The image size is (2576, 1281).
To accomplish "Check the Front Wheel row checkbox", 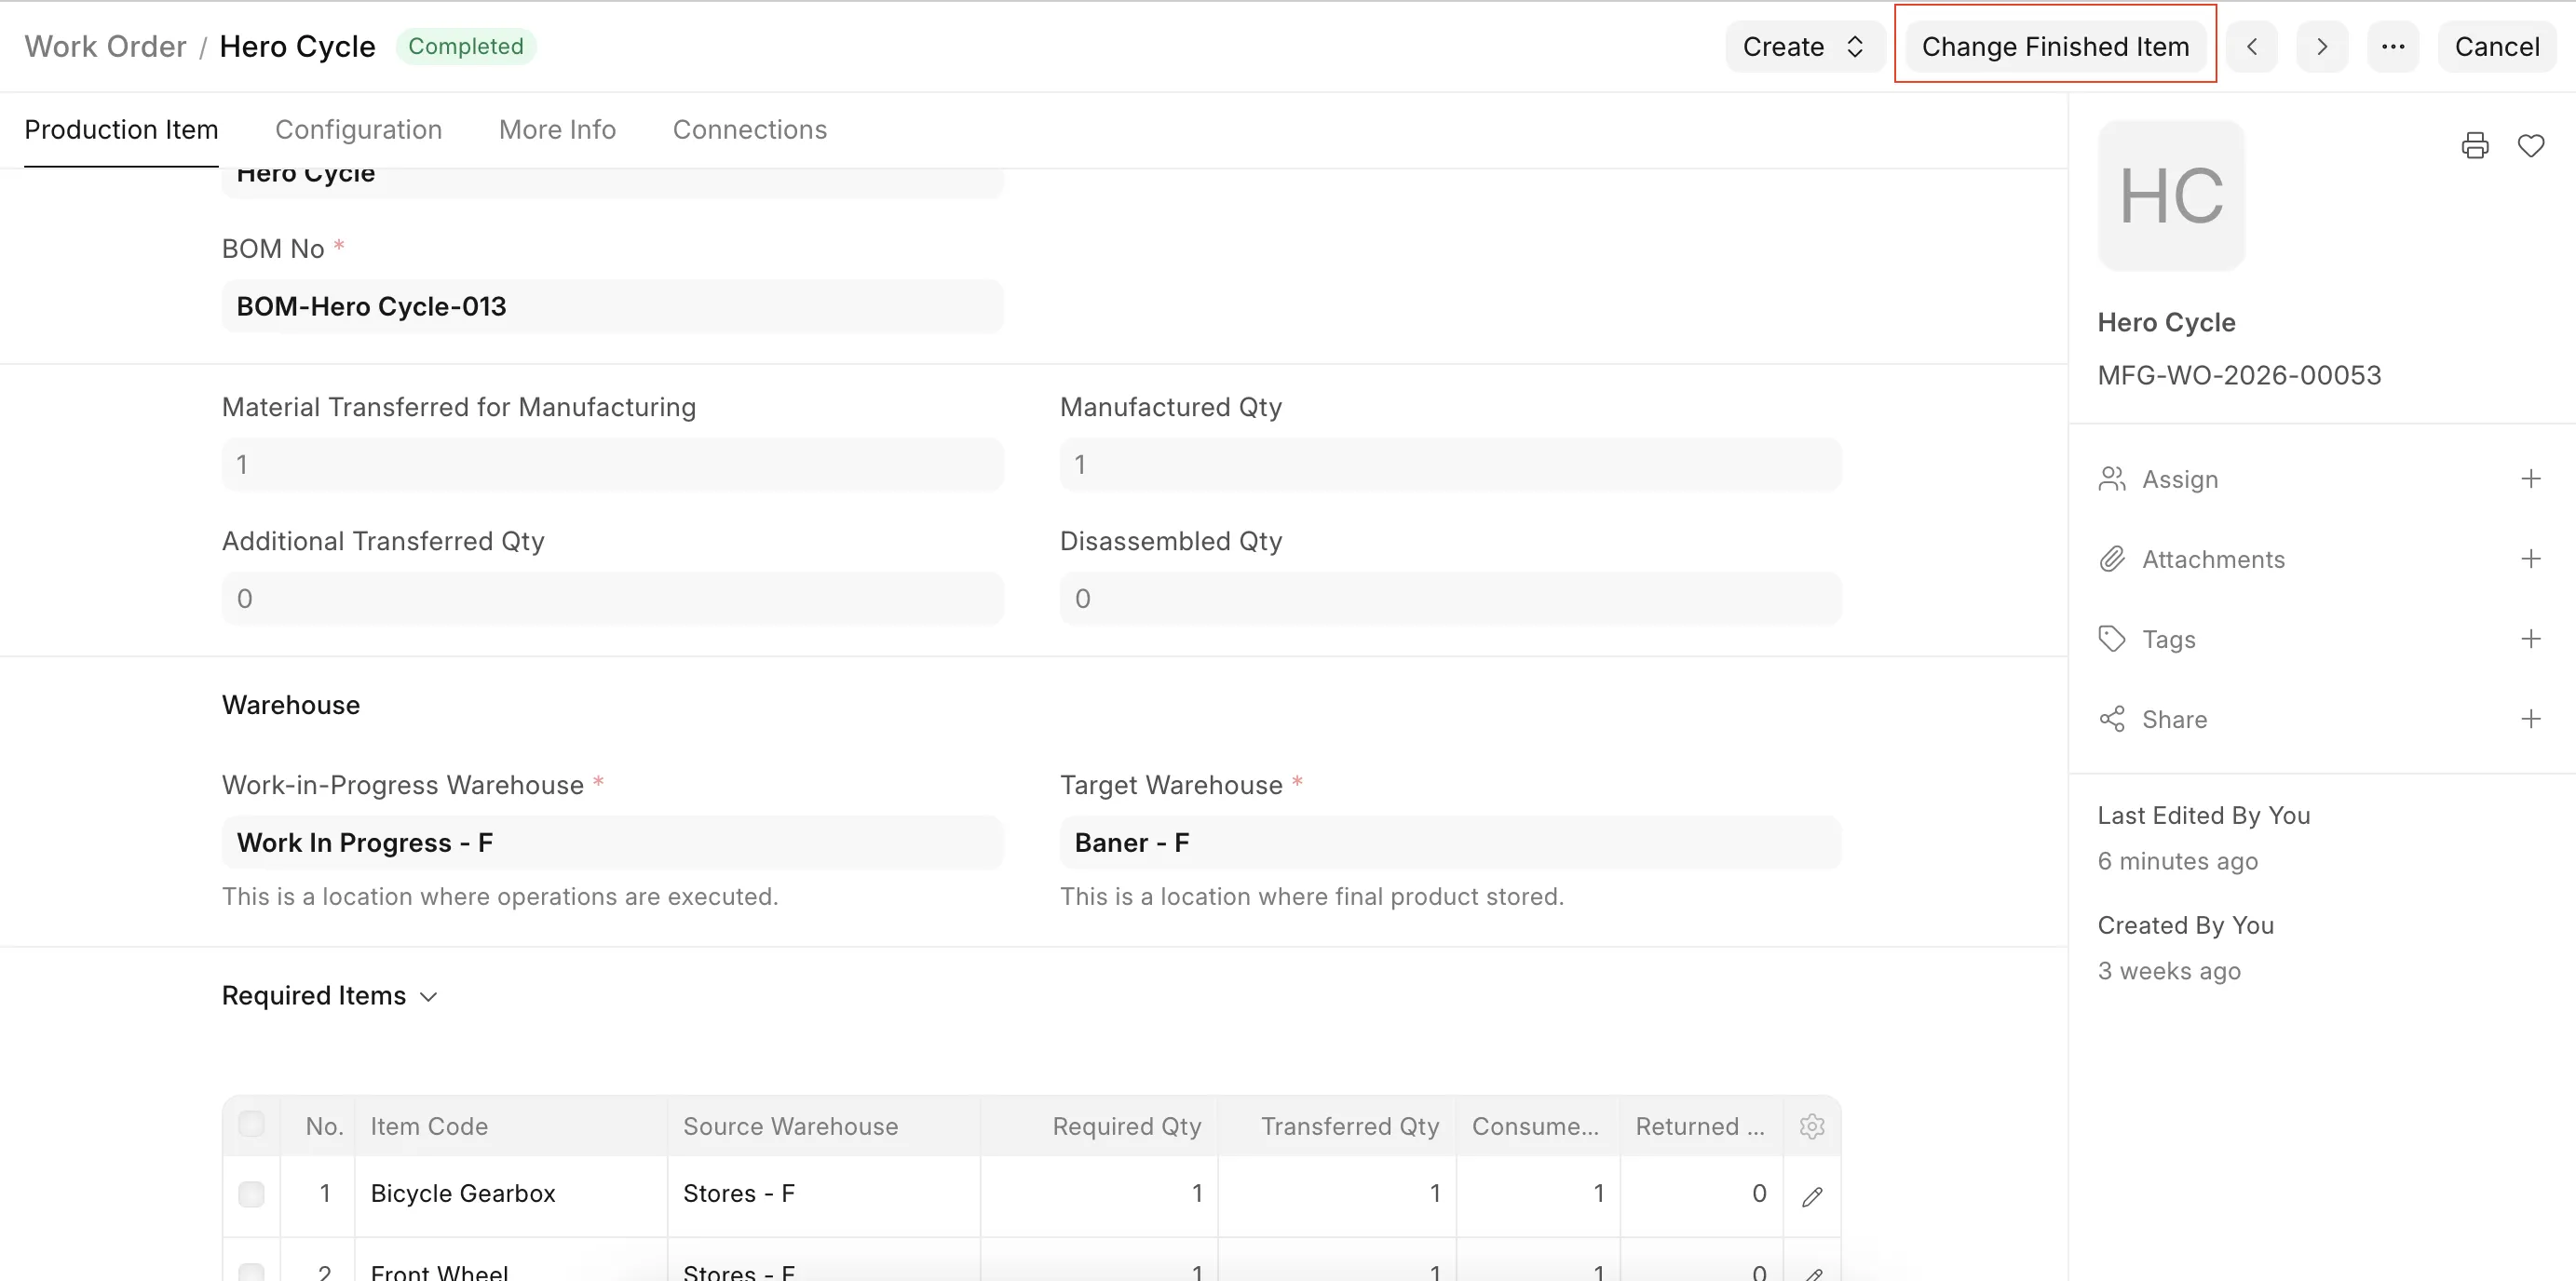I will tap(251, 1272).
